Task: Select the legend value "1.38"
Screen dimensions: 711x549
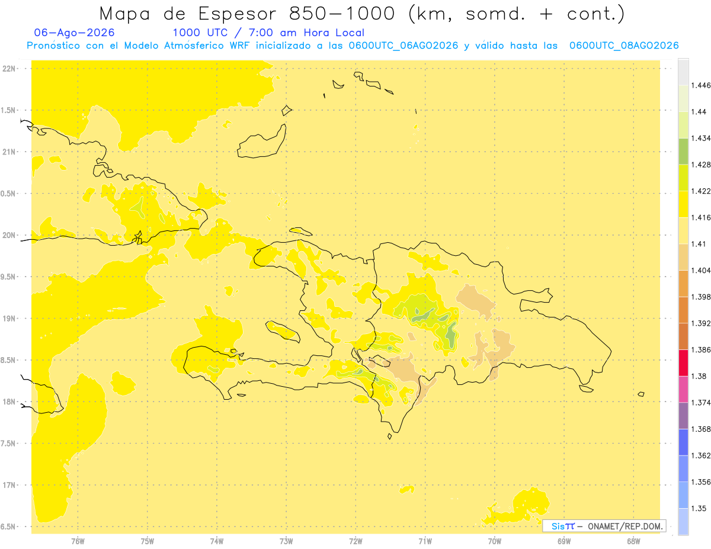Action: 700,376
